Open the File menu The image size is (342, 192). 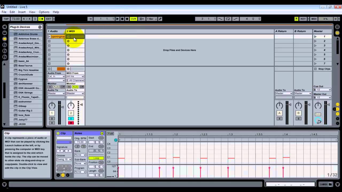[4, 12]
